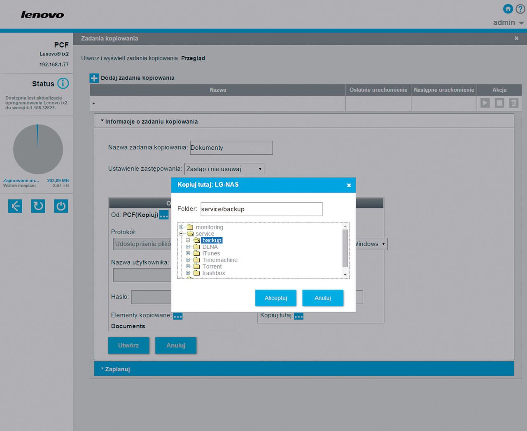The width and height of the screenshot is (527, 431).
Task: Open the Ustawienie zastępowania dropdown
Action: pyautogui.click(x=224, y=169)
